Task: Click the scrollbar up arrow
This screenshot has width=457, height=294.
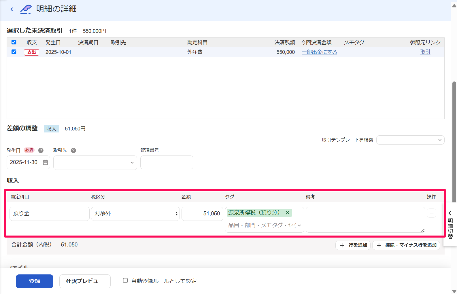Action: 454,6
